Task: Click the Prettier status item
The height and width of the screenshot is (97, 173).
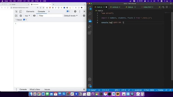Action: [160, 90]
